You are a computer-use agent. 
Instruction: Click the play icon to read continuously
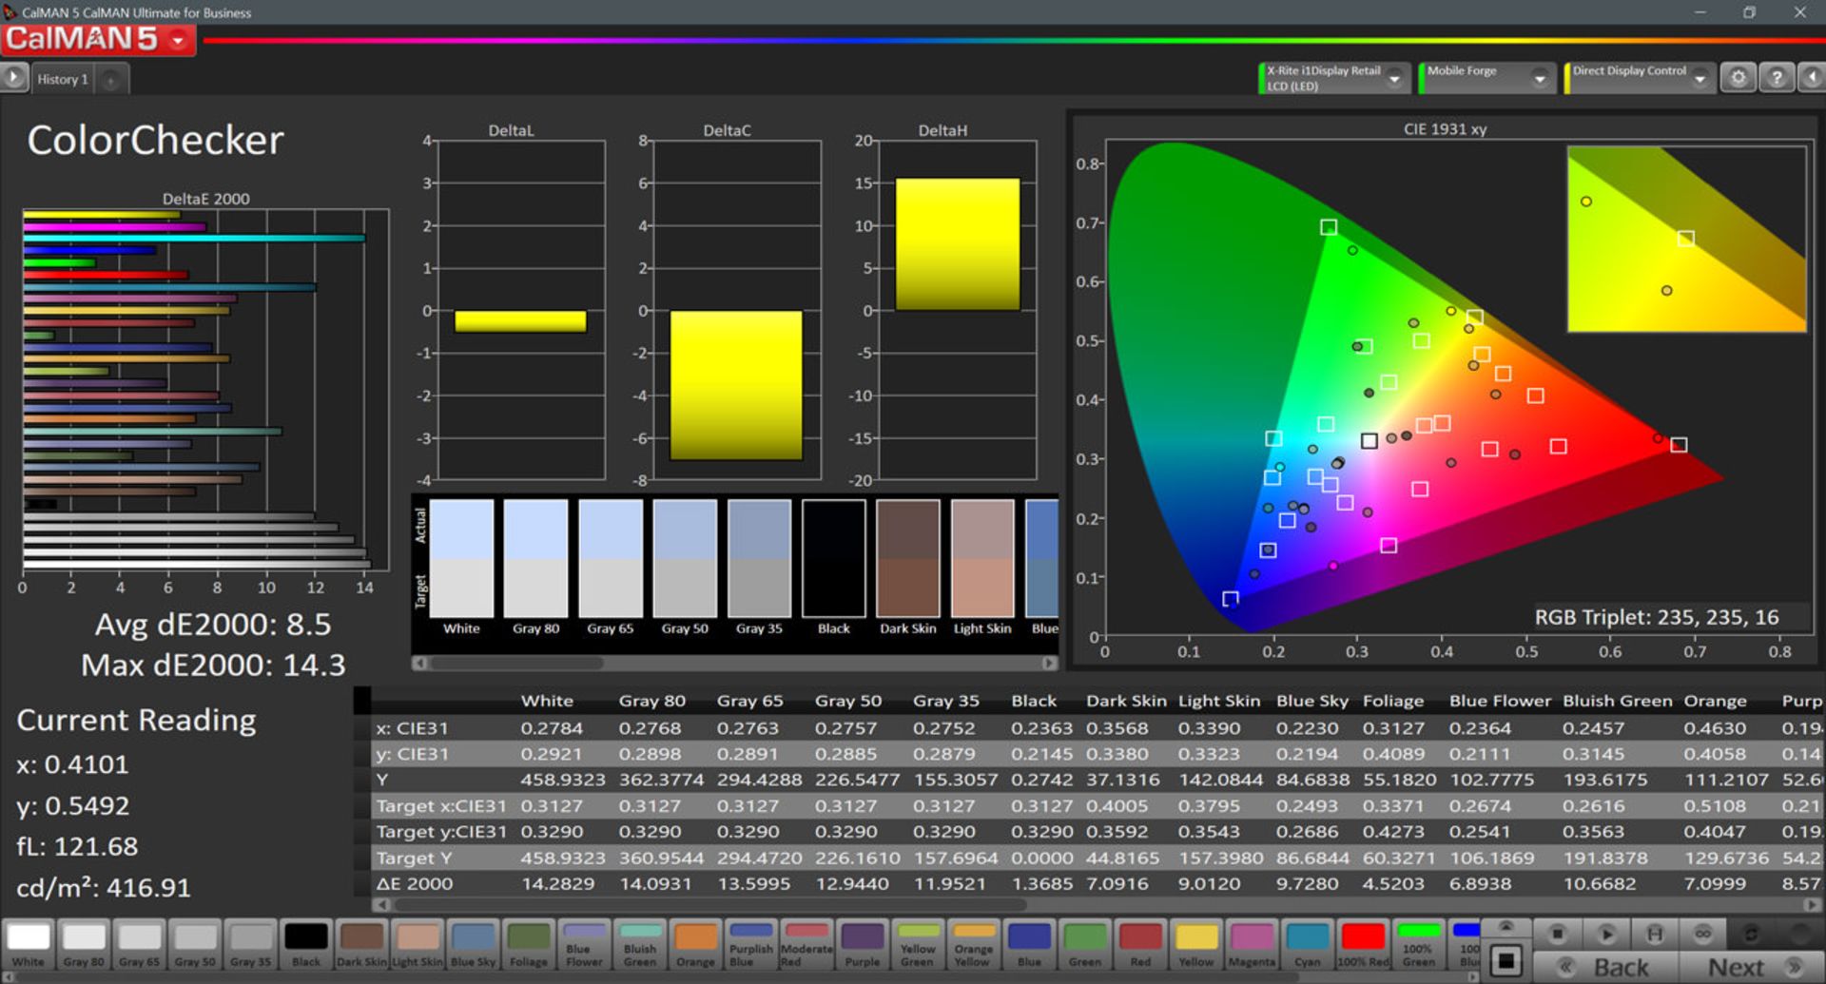1606,934
